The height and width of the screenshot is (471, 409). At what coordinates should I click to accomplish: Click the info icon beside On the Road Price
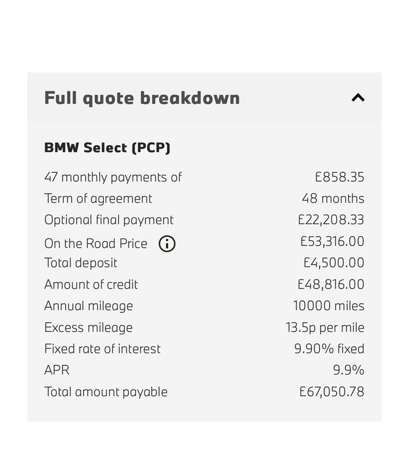click(167, 244)
